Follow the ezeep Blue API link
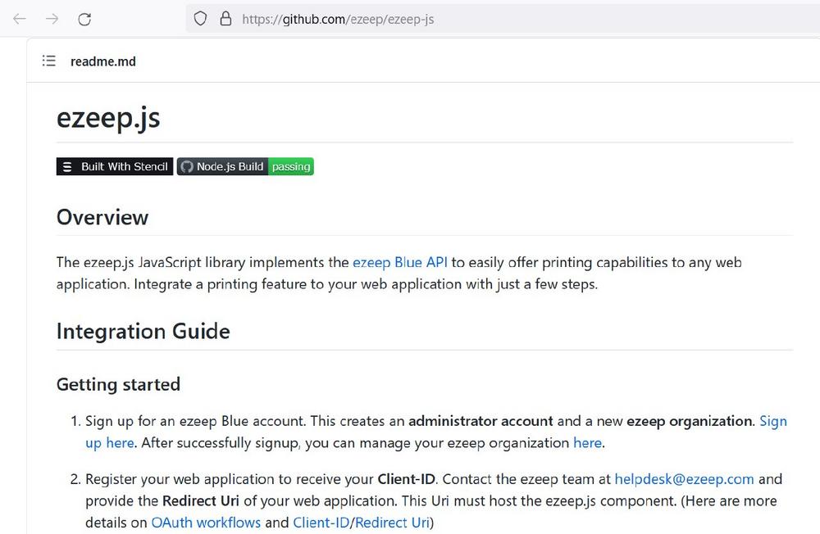Screen dimensions: 820x534 [x=399, y=263]
